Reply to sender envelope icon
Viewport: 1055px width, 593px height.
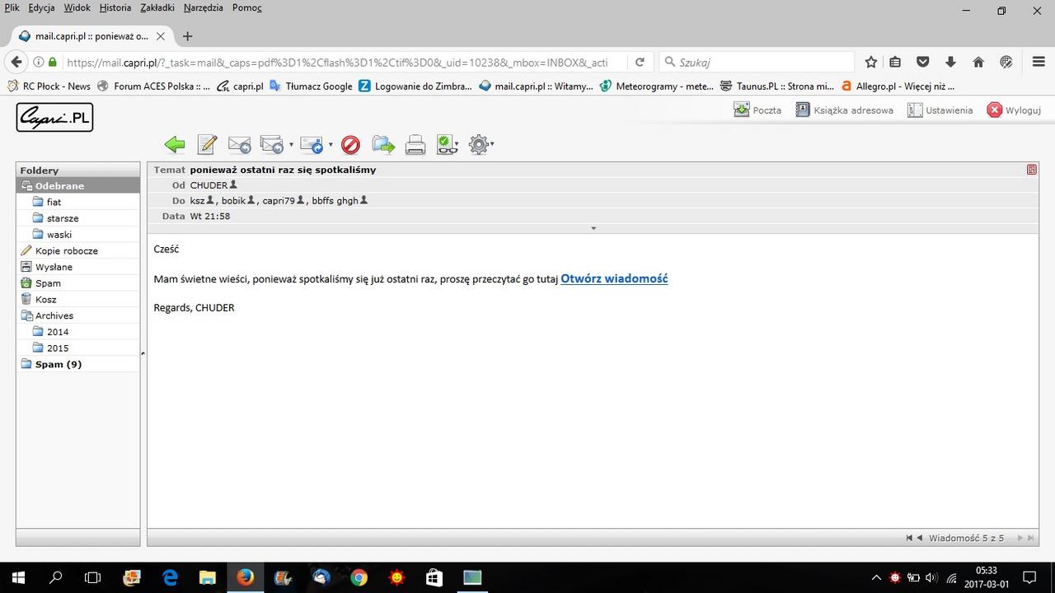coord(239,145)
